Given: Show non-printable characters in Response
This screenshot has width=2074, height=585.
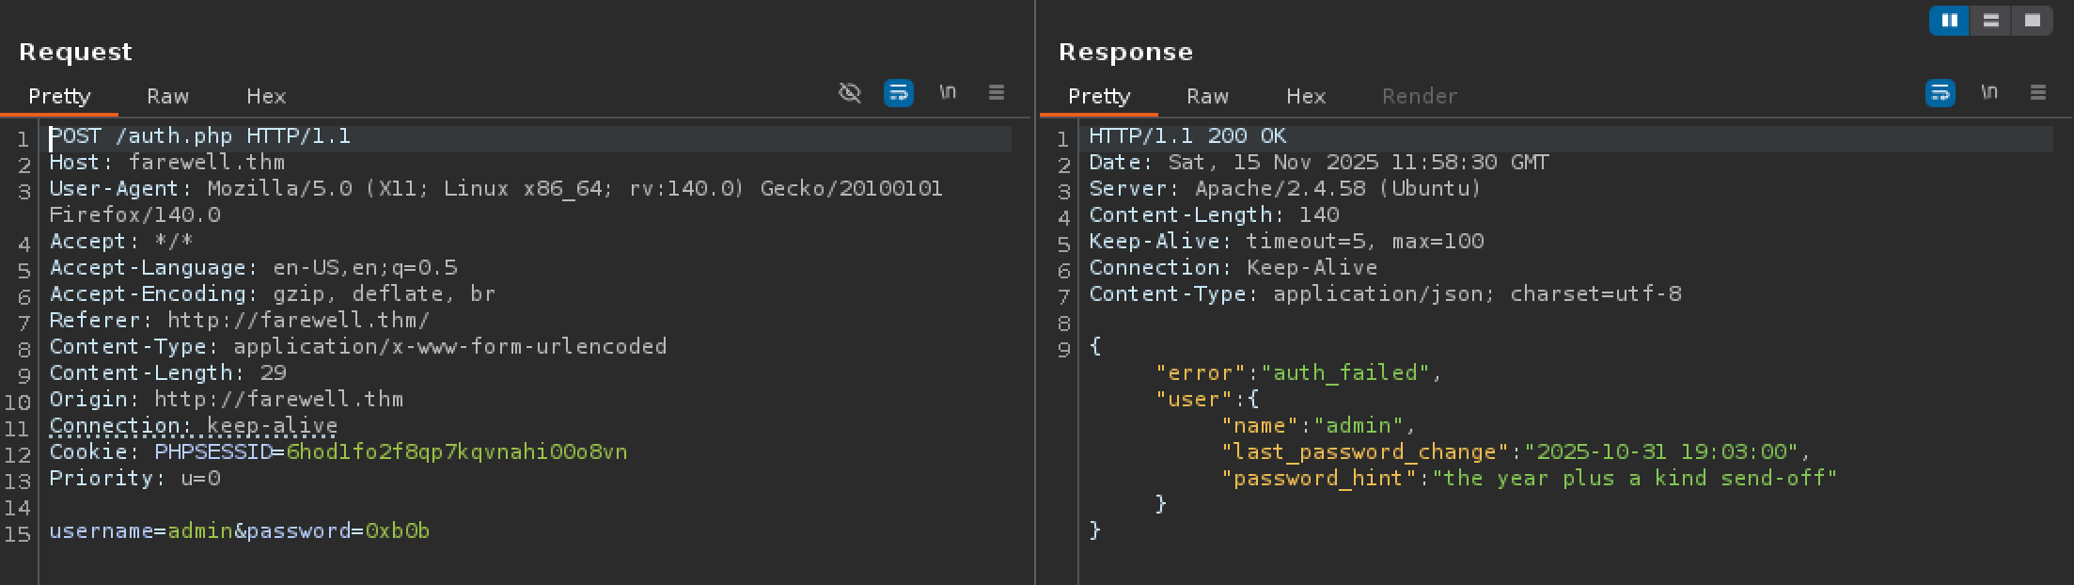Looking at the screenshot, I should (x=1988, y=92).
